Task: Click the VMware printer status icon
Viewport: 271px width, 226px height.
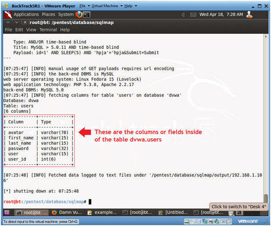Action: (x=211, y=222)
